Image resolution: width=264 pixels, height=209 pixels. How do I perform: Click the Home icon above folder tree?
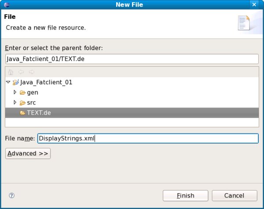(11, 72)
